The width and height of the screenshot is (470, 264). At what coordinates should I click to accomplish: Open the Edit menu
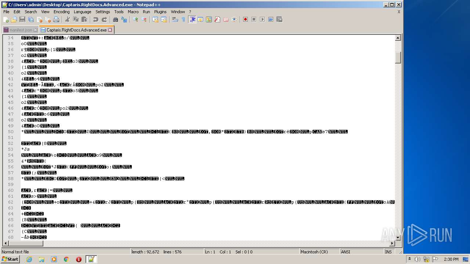pos(17,12)
